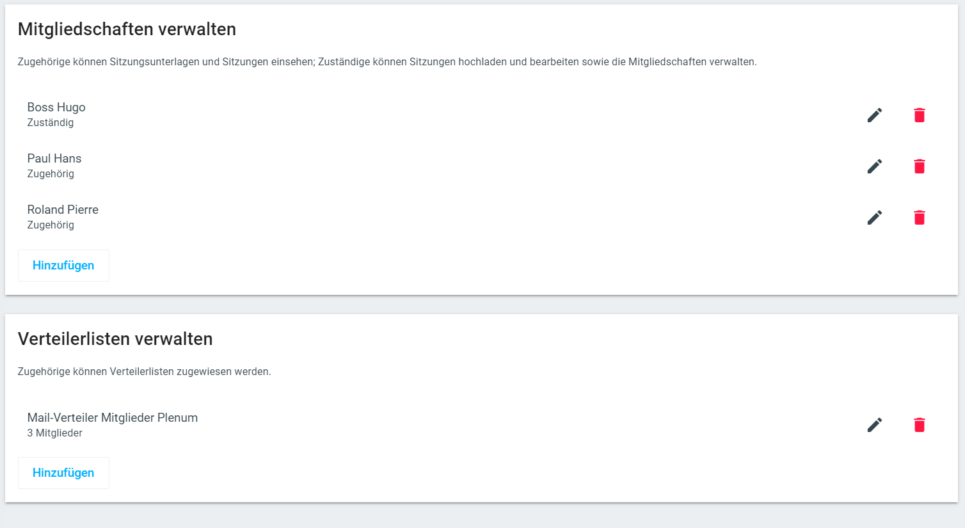Open the edit pencil for Paul Hans

(874, 166)
